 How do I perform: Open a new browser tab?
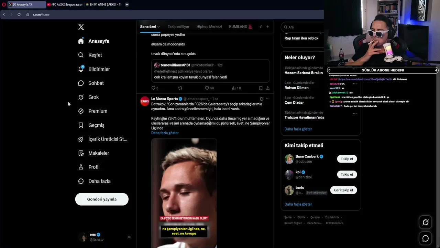click(x=127, y=4)
